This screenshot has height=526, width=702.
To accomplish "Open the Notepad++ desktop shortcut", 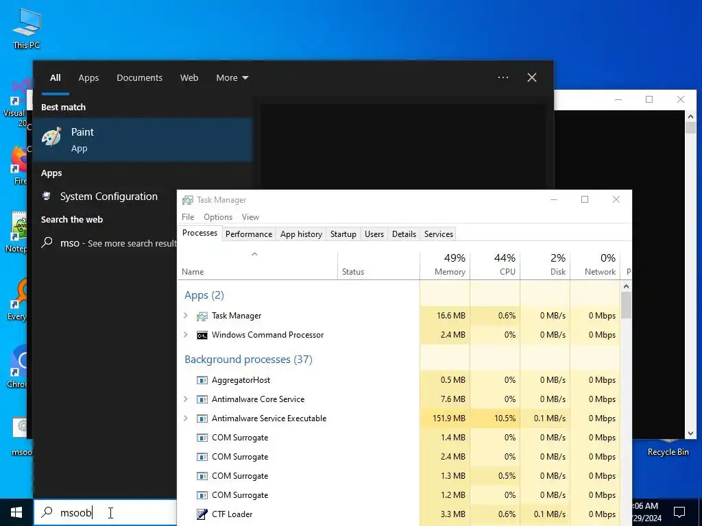I will [x=17, y=232].
